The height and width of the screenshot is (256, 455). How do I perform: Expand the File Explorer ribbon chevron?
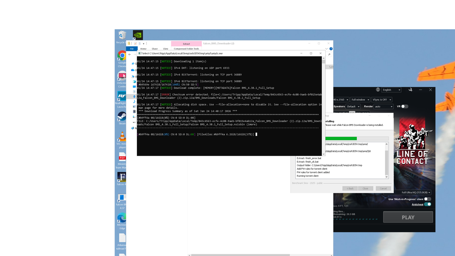327,49
